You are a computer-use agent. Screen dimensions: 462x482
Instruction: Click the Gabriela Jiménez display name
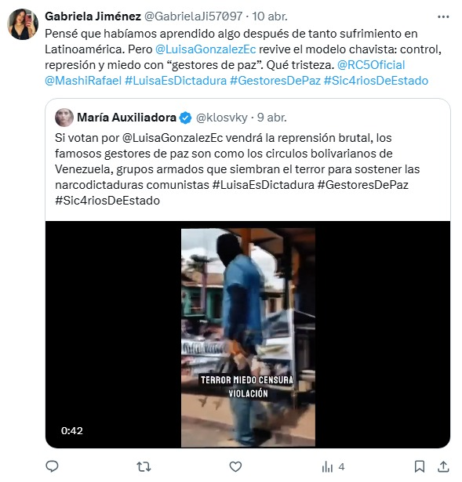point(93,16)
